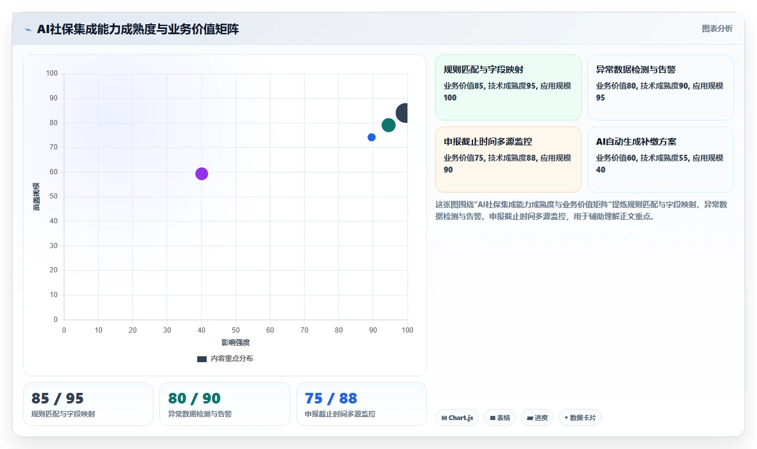Click the Chart.js tag
Image resolution: width=757 pixels, height=449 pixels.
(x=457, y=418)
